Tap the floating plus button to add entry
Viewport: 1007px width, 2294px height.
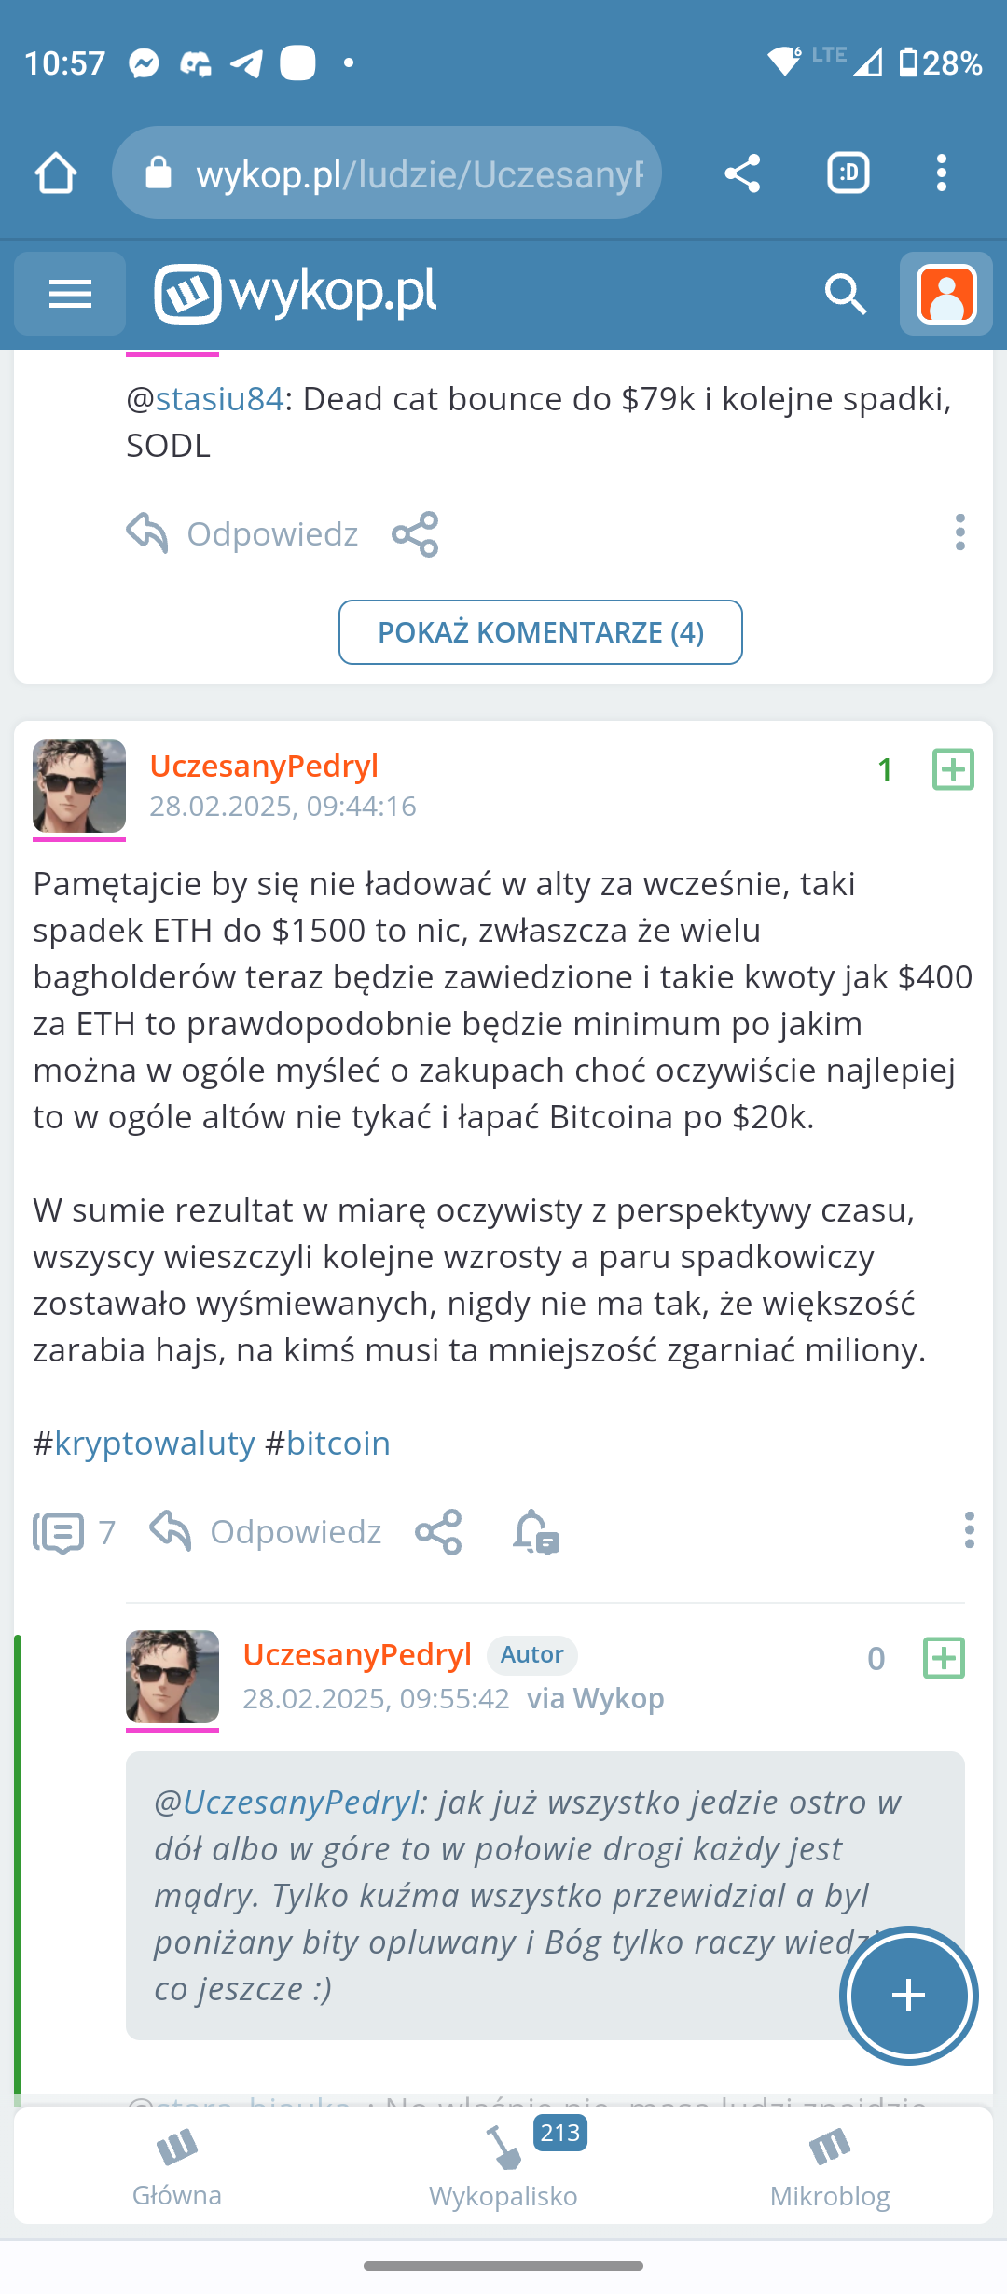click(908, 1995)
